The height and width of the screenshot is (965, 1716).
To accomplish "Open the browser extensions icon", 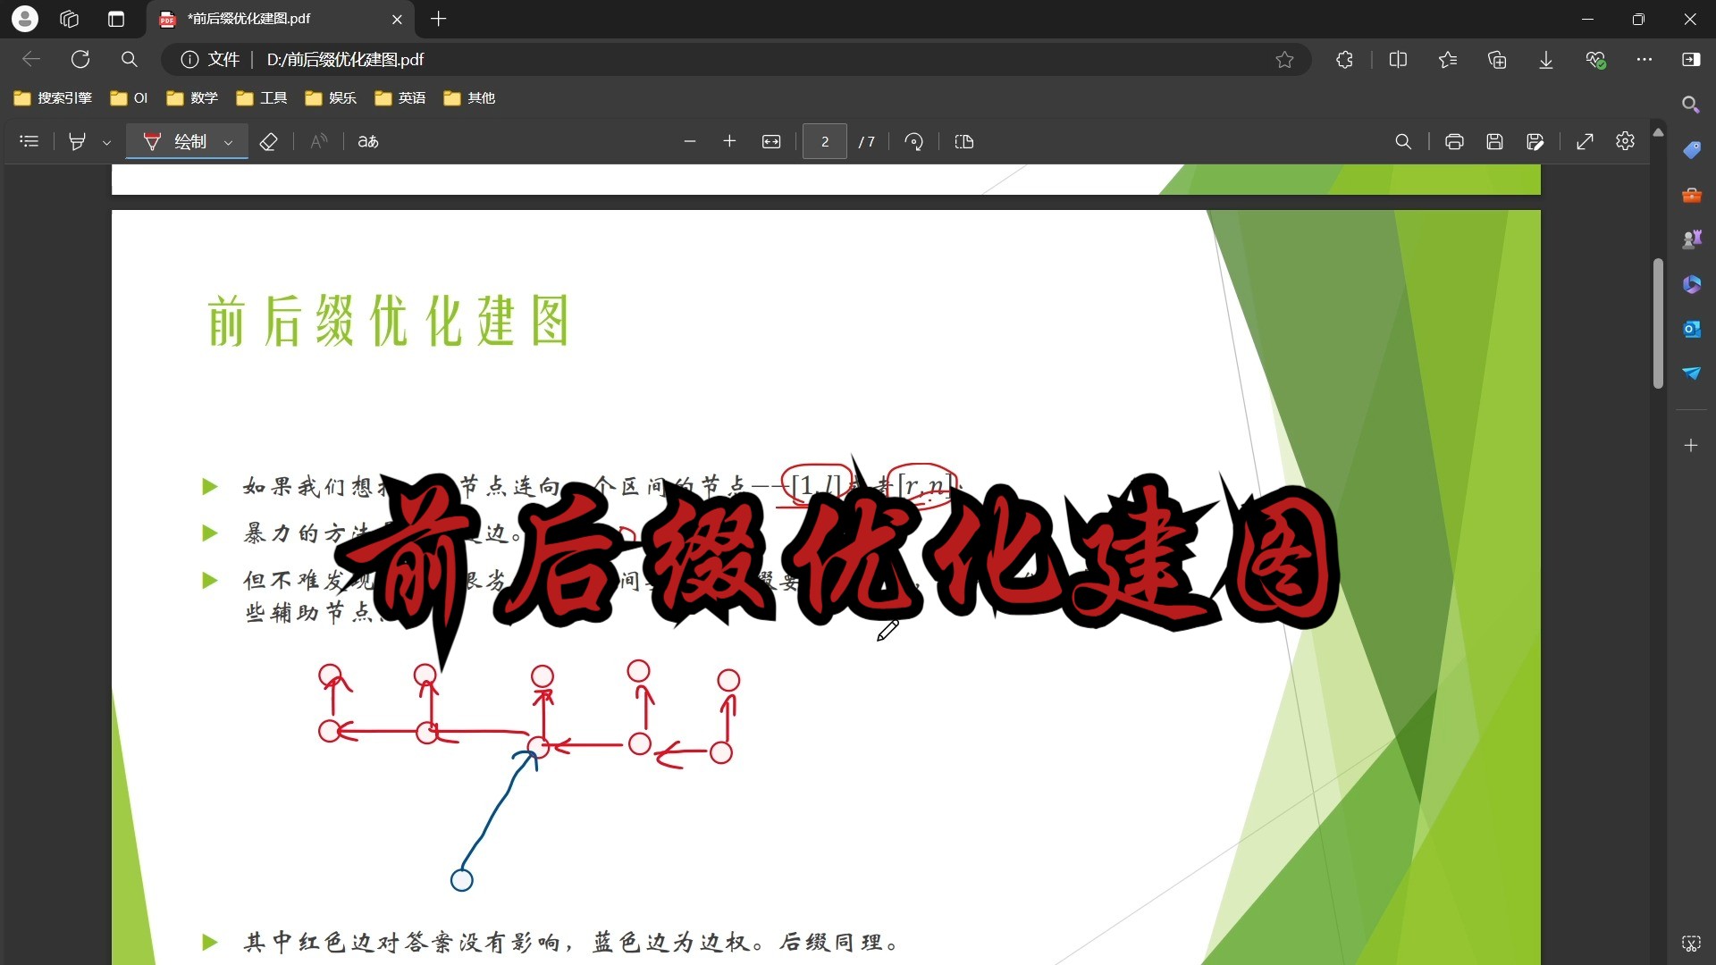I will 1344,60.
